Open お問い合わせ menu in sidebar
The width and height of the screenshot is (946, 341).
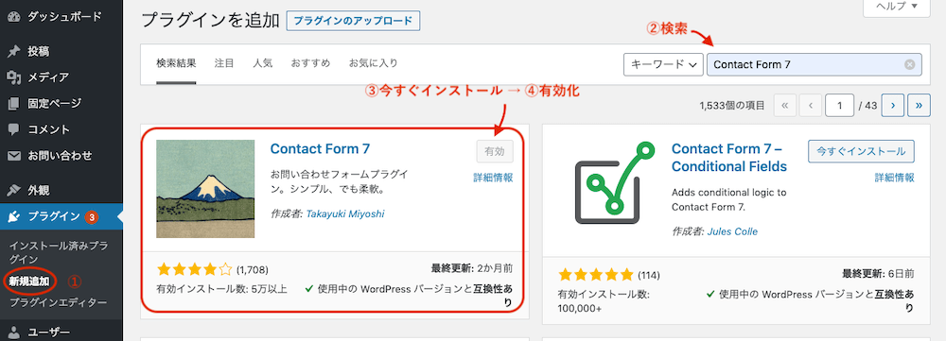click(x=61, y=156)
